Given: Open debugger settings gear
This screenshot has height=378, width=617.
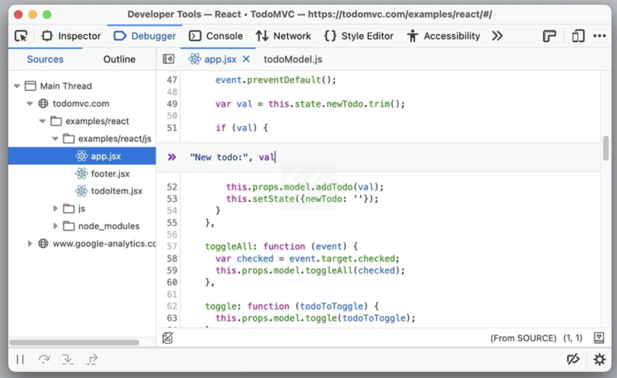Looking at the screenshot, I should [599, 359].
